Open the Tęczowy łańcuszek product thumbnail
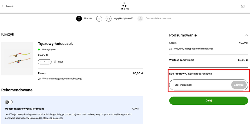This screenshot has width=250, height=124. coord(17,59)
